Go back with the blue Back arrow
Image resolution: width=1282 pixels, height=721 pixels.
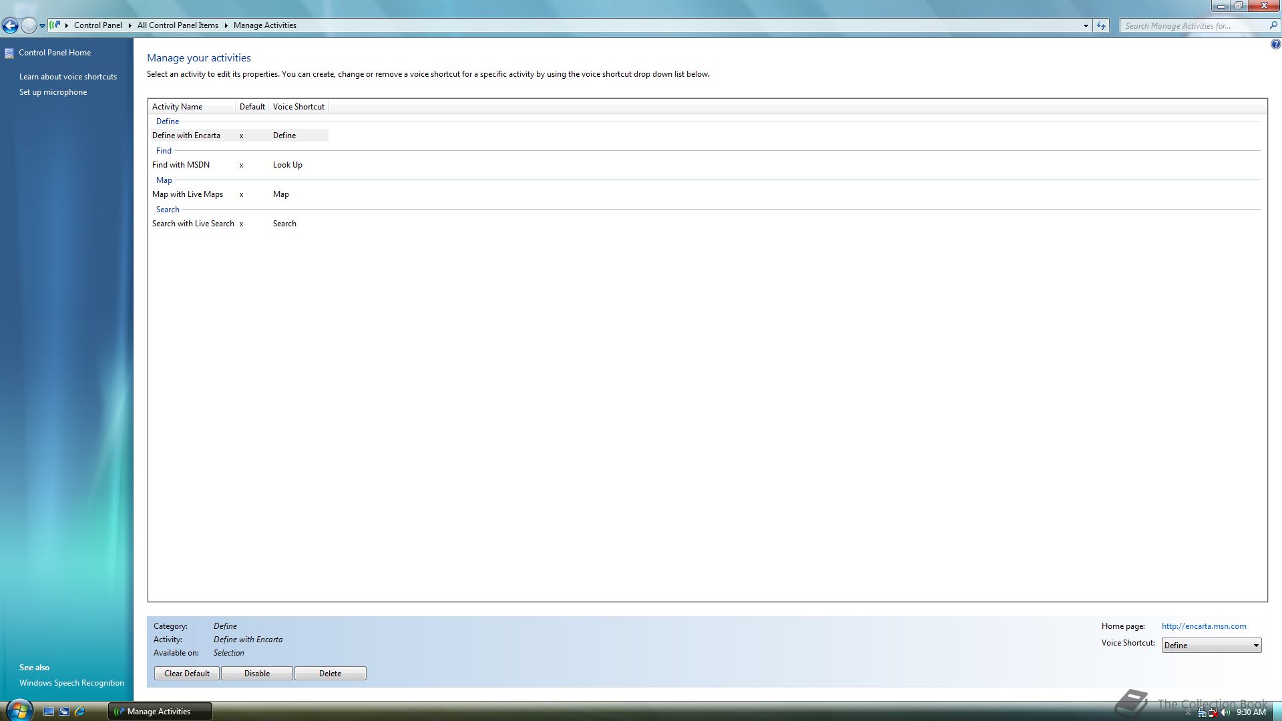click(x=10, y=25)
